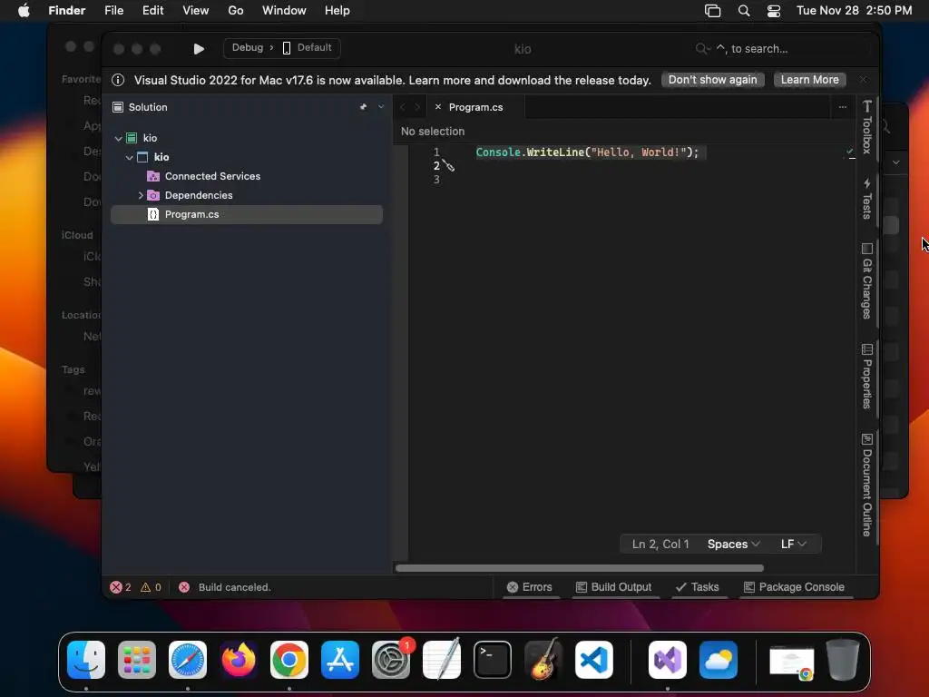This screenshot has height=697, width=929.
Task: Click the Solution panel icon
Action: (x=118, y=107)
